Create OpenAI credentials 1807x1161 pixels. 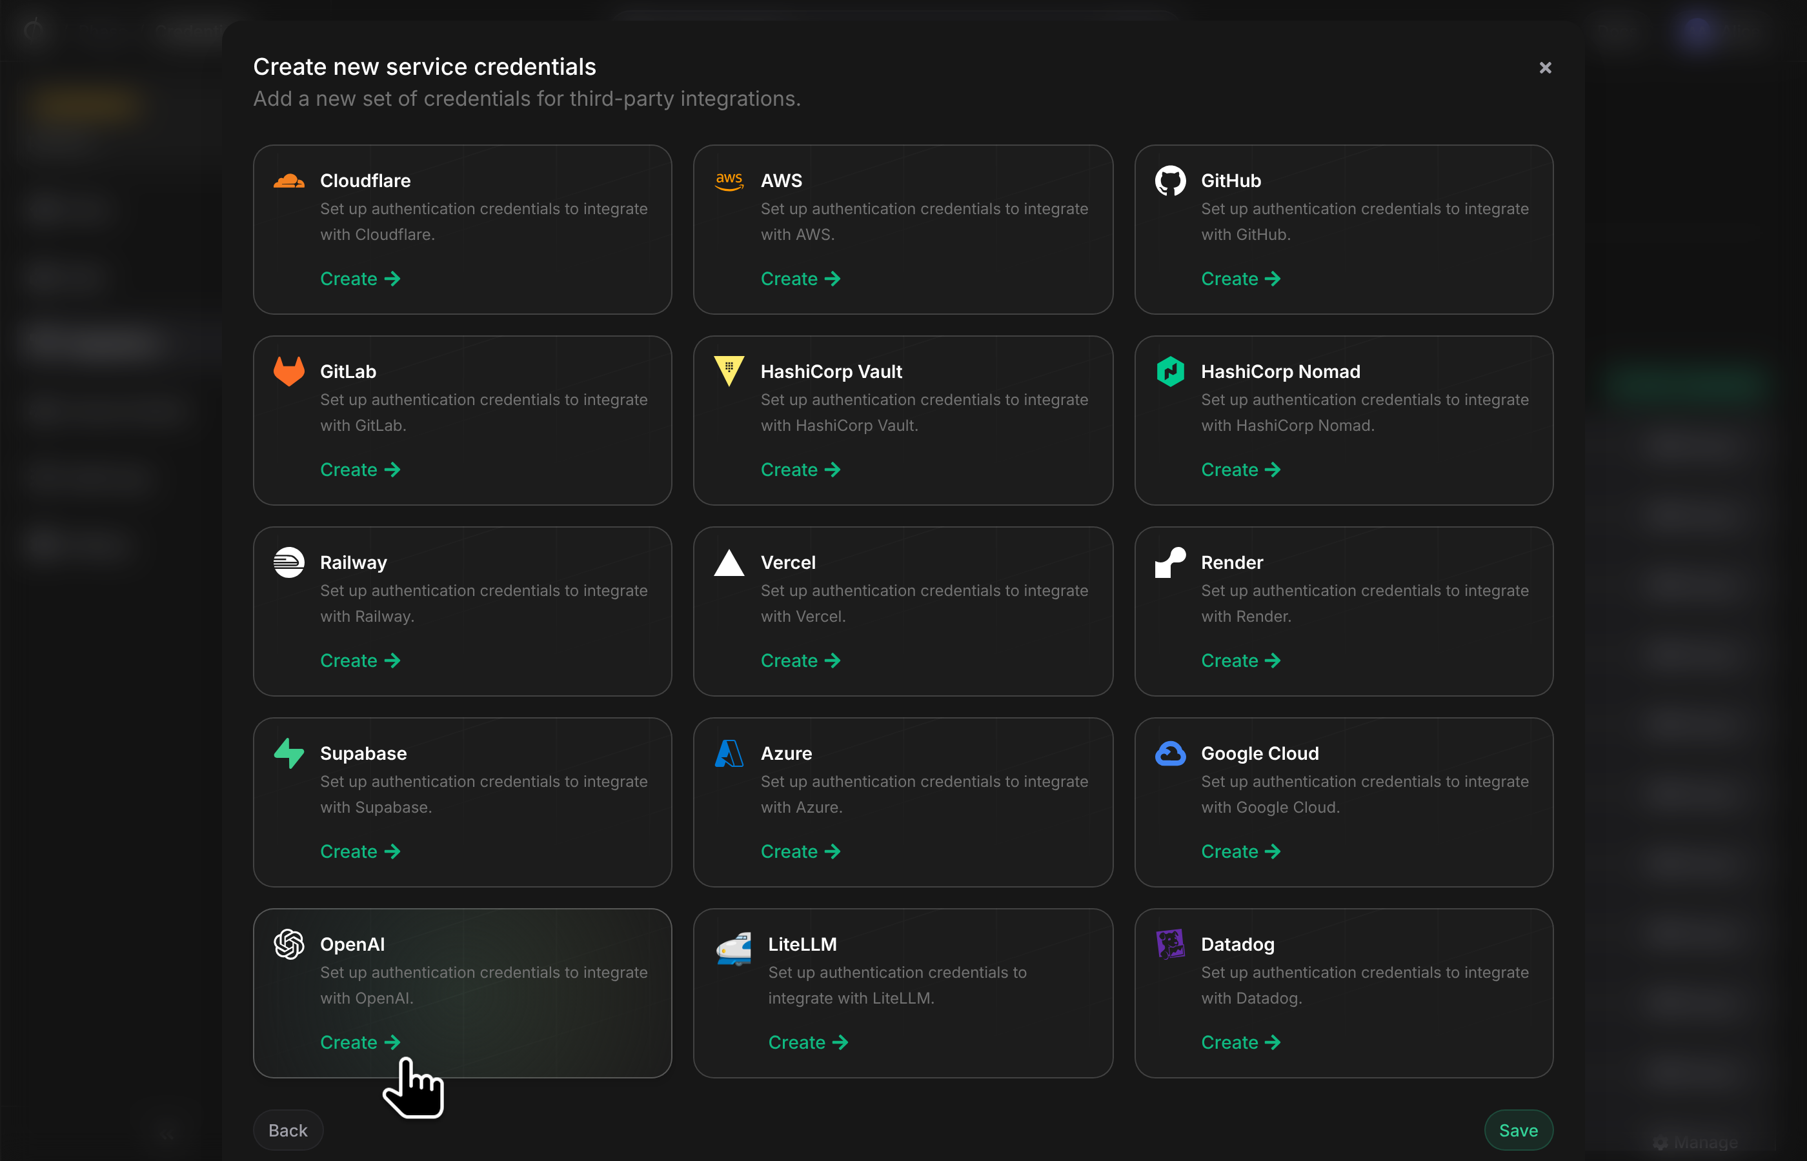click(x=359, y=1042)
